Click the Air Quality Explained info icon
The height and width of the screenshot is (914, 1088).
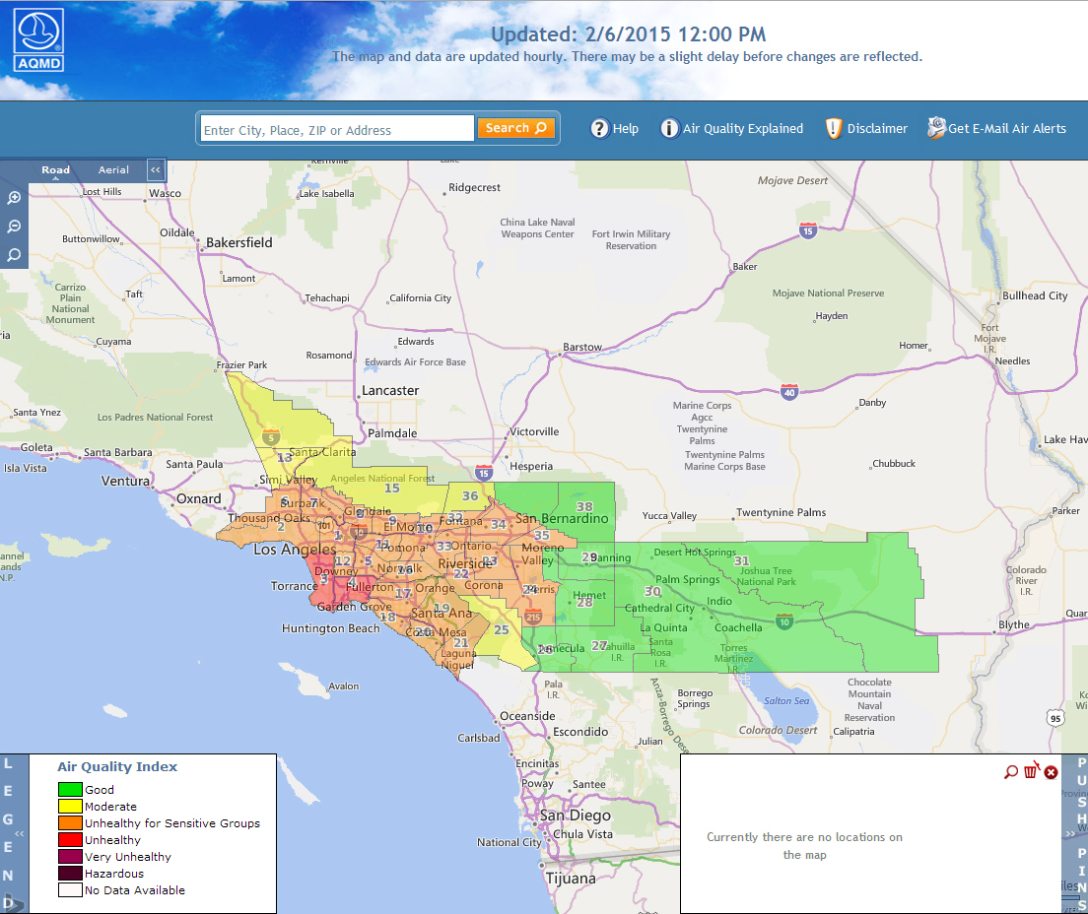coord(669,129)
